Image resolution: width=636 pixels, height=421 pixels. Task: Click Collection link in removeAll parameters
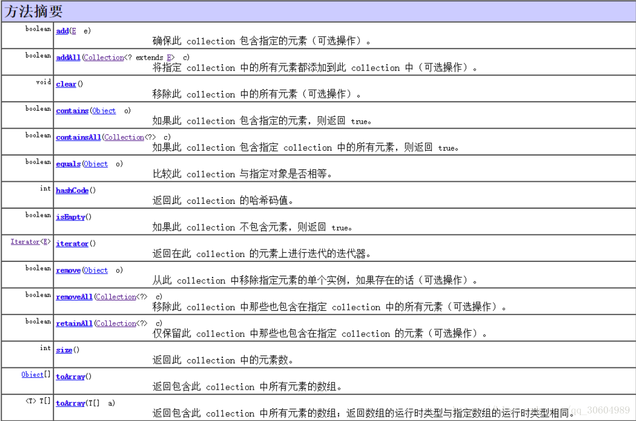tap(116, 297)
